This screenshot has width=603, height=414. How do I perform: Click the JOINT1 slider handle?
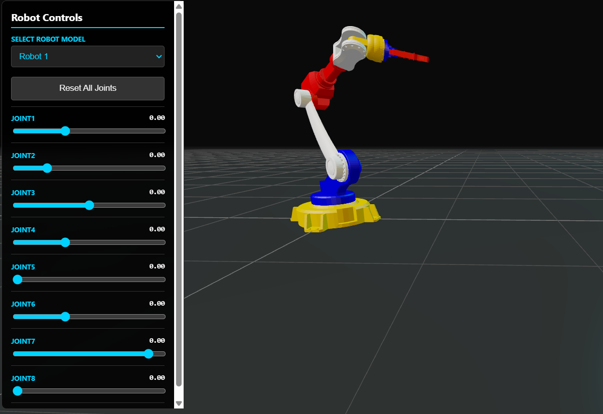[65, 131]
